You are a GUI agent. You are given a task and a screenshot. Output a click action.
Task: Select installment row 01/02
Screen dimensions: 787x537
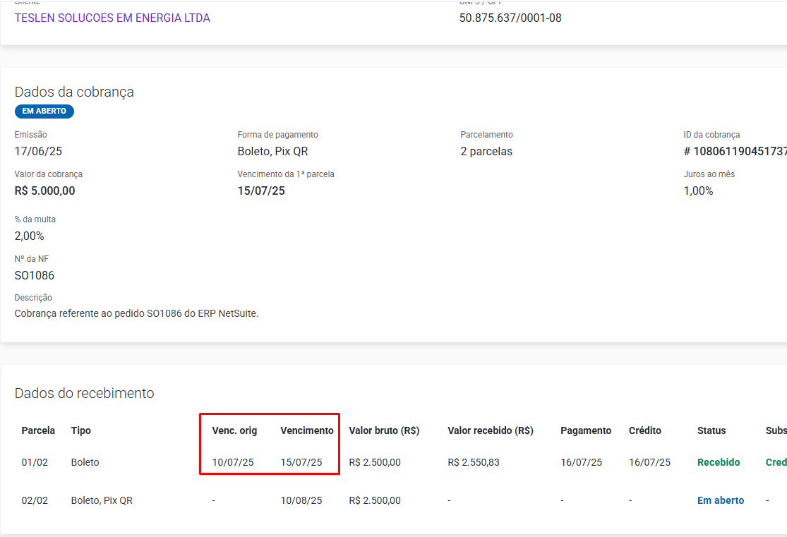(35, 462)
